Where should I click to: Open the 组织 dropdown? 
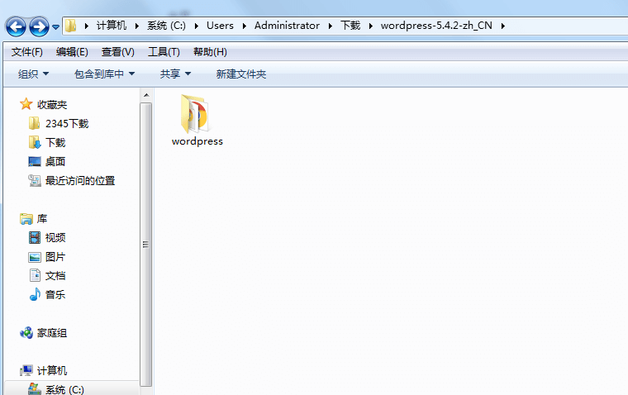click(x=33, y=74)
